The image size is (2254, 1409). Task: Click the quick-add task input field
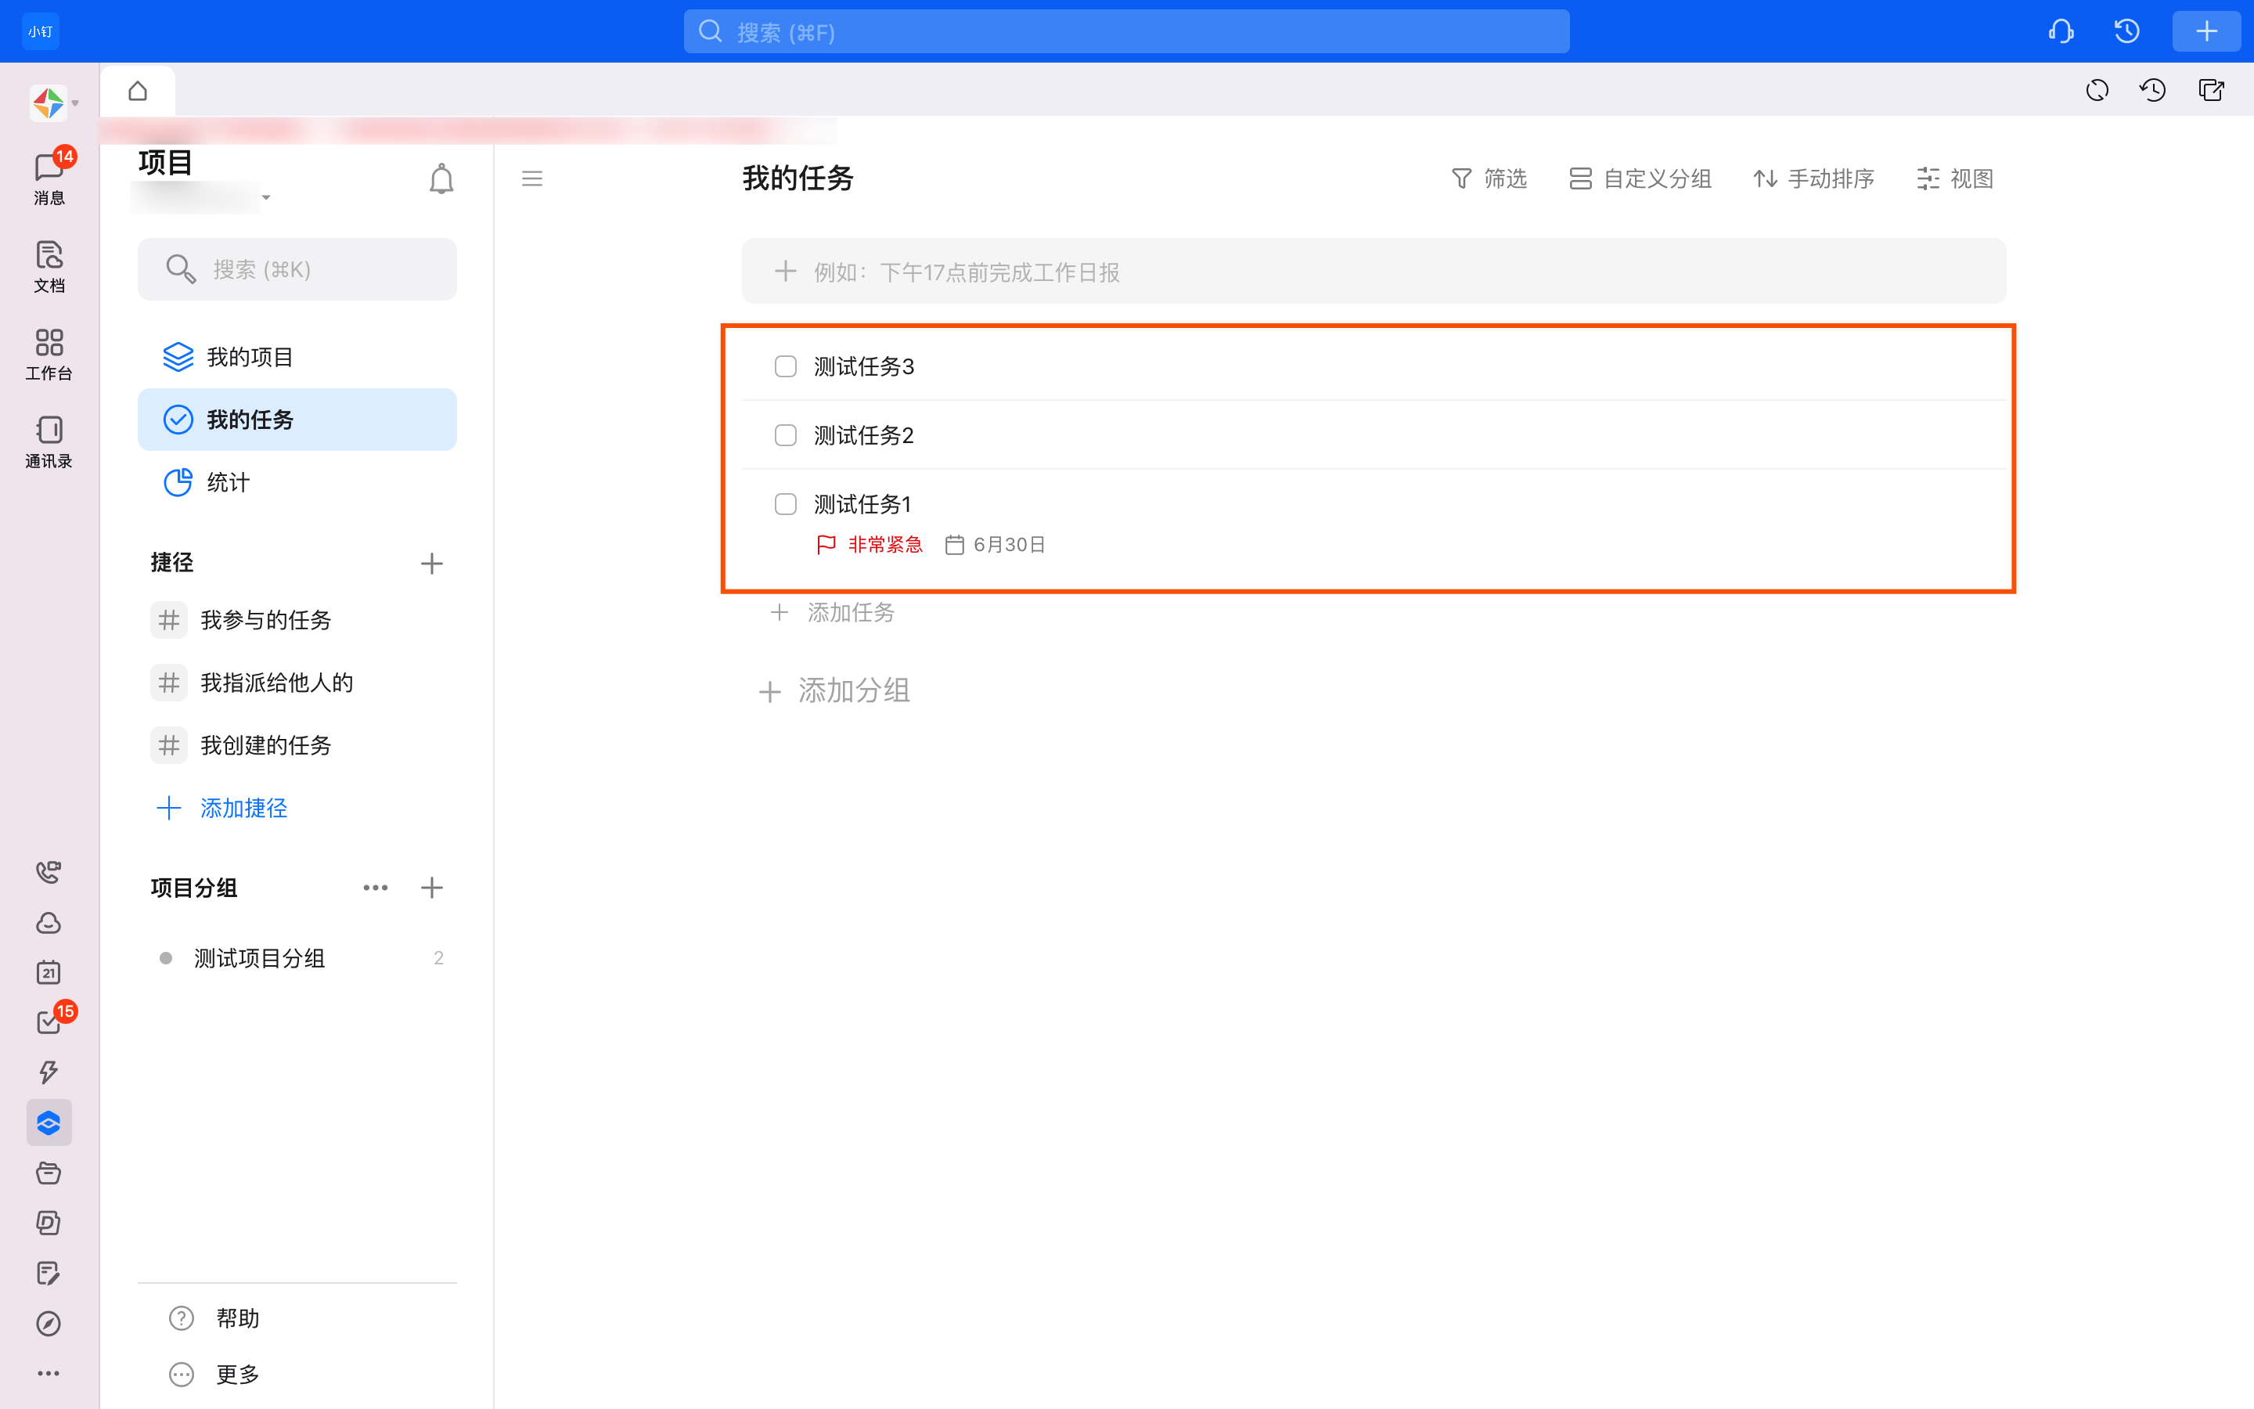point(1373,271)
